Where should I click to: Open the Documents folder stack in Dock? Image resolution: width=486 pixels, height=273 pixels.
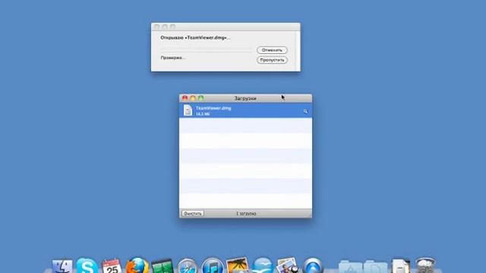tap(375, 267)
